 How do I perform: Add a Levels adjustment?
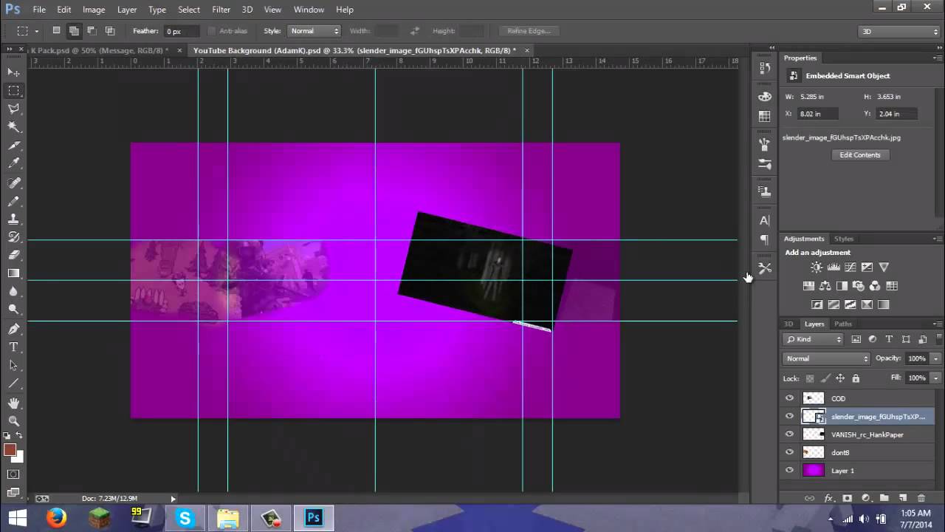coord(834,267)
